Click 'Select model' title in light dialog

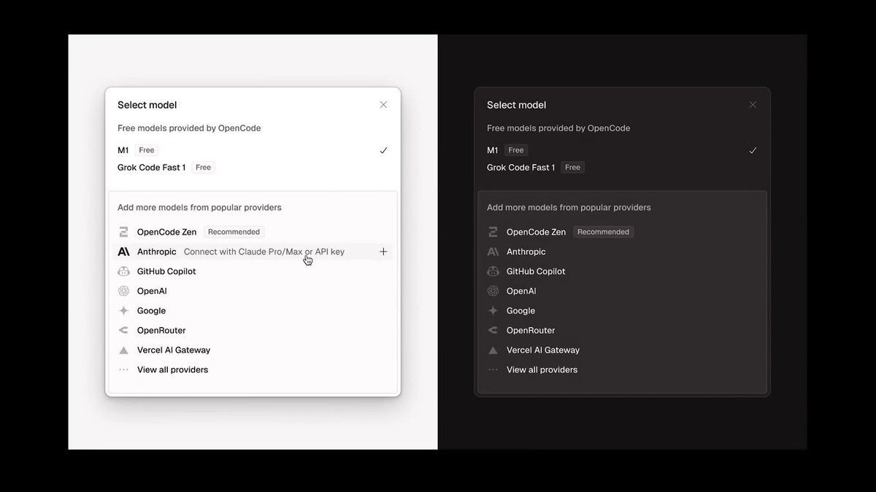click(x=147, y=105)
